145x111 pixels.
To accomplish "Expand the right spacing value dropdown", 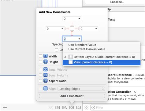I will coord(96,29).
